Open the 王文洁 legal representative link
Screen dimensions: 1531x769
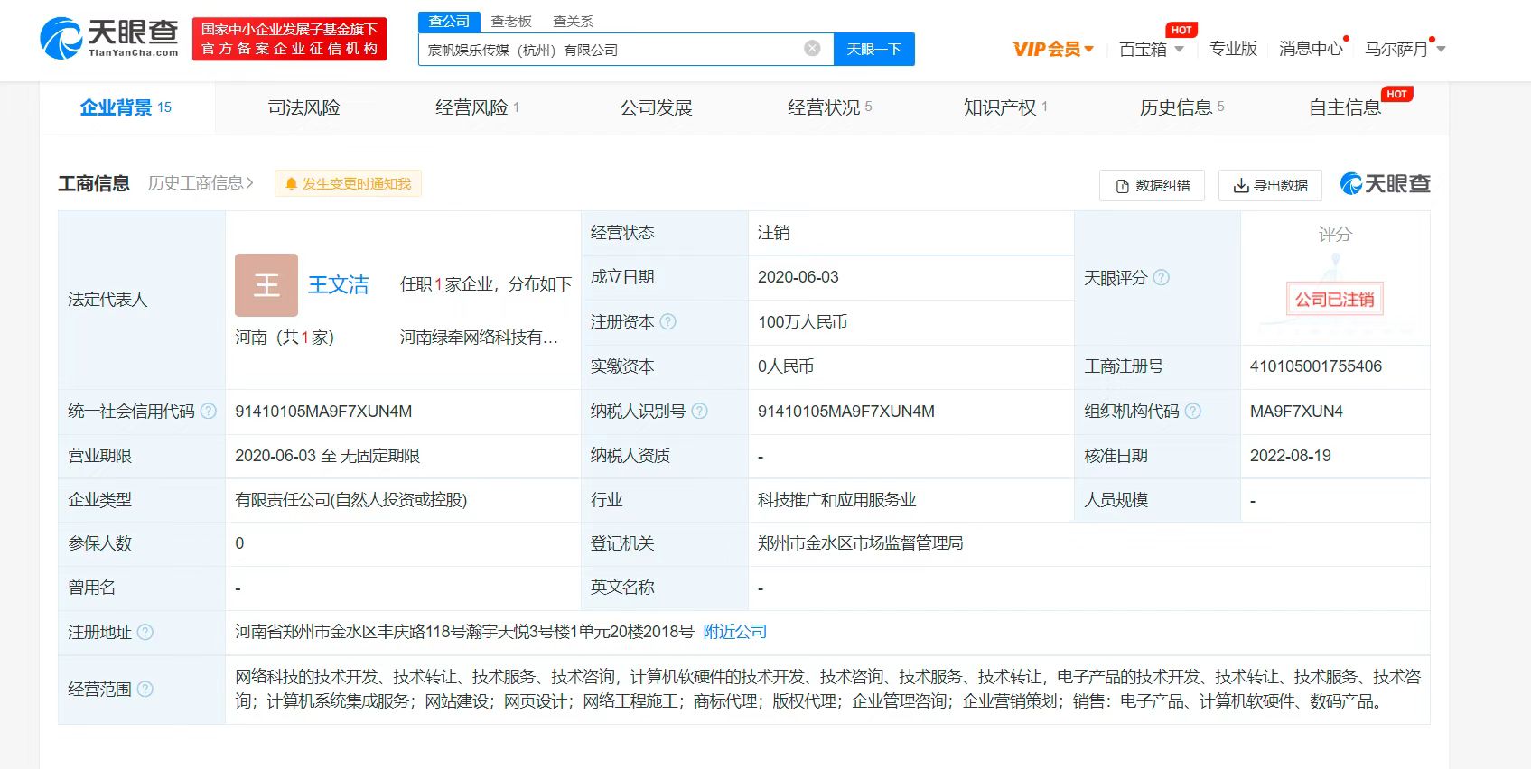tap(339, 285)
